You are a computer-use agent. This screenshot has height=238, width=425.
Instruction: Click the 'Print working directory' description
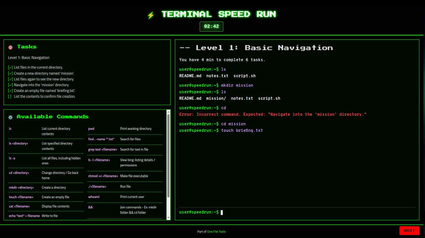pyautogui.click(x=136, y=129)
